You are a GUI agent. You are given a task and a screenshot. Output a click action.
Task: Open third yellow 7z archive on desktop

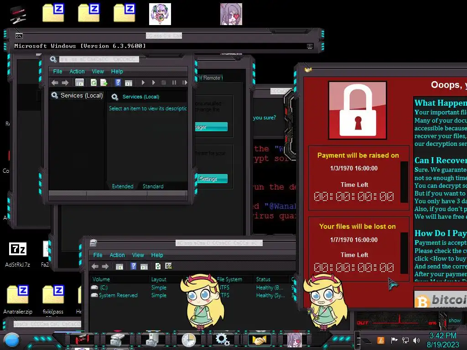pos(125,13)
